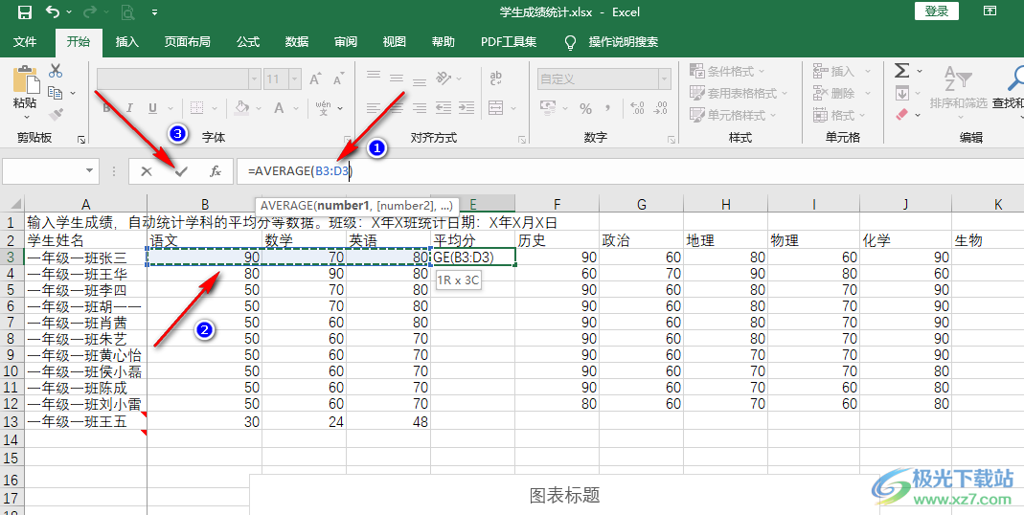The width and height of the screenshot is (1024, 515).
Task: Click the Accounting Number Format icon
Action: pos(549,108)
